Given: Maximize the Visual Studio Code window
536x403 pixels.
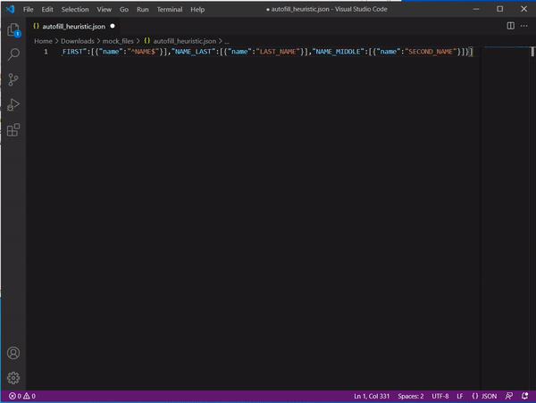Looking at the screenshot, I should (x=499, y=9).
